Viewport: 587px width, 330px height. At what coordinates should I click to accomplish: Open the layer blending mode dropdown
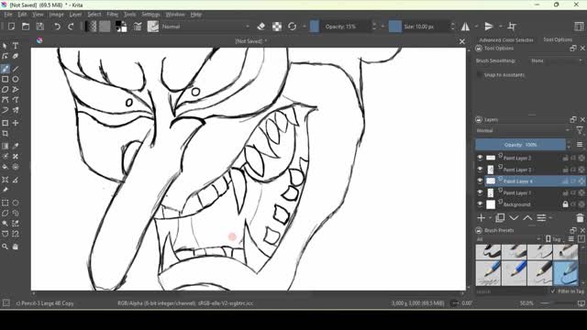524,130
